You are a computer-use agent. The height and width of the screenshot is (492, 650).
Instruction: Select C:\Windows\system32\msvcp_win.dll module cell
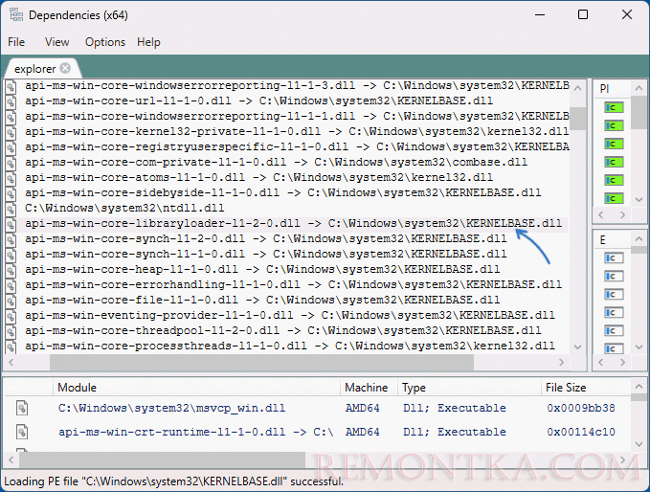(x=171, y=409)
